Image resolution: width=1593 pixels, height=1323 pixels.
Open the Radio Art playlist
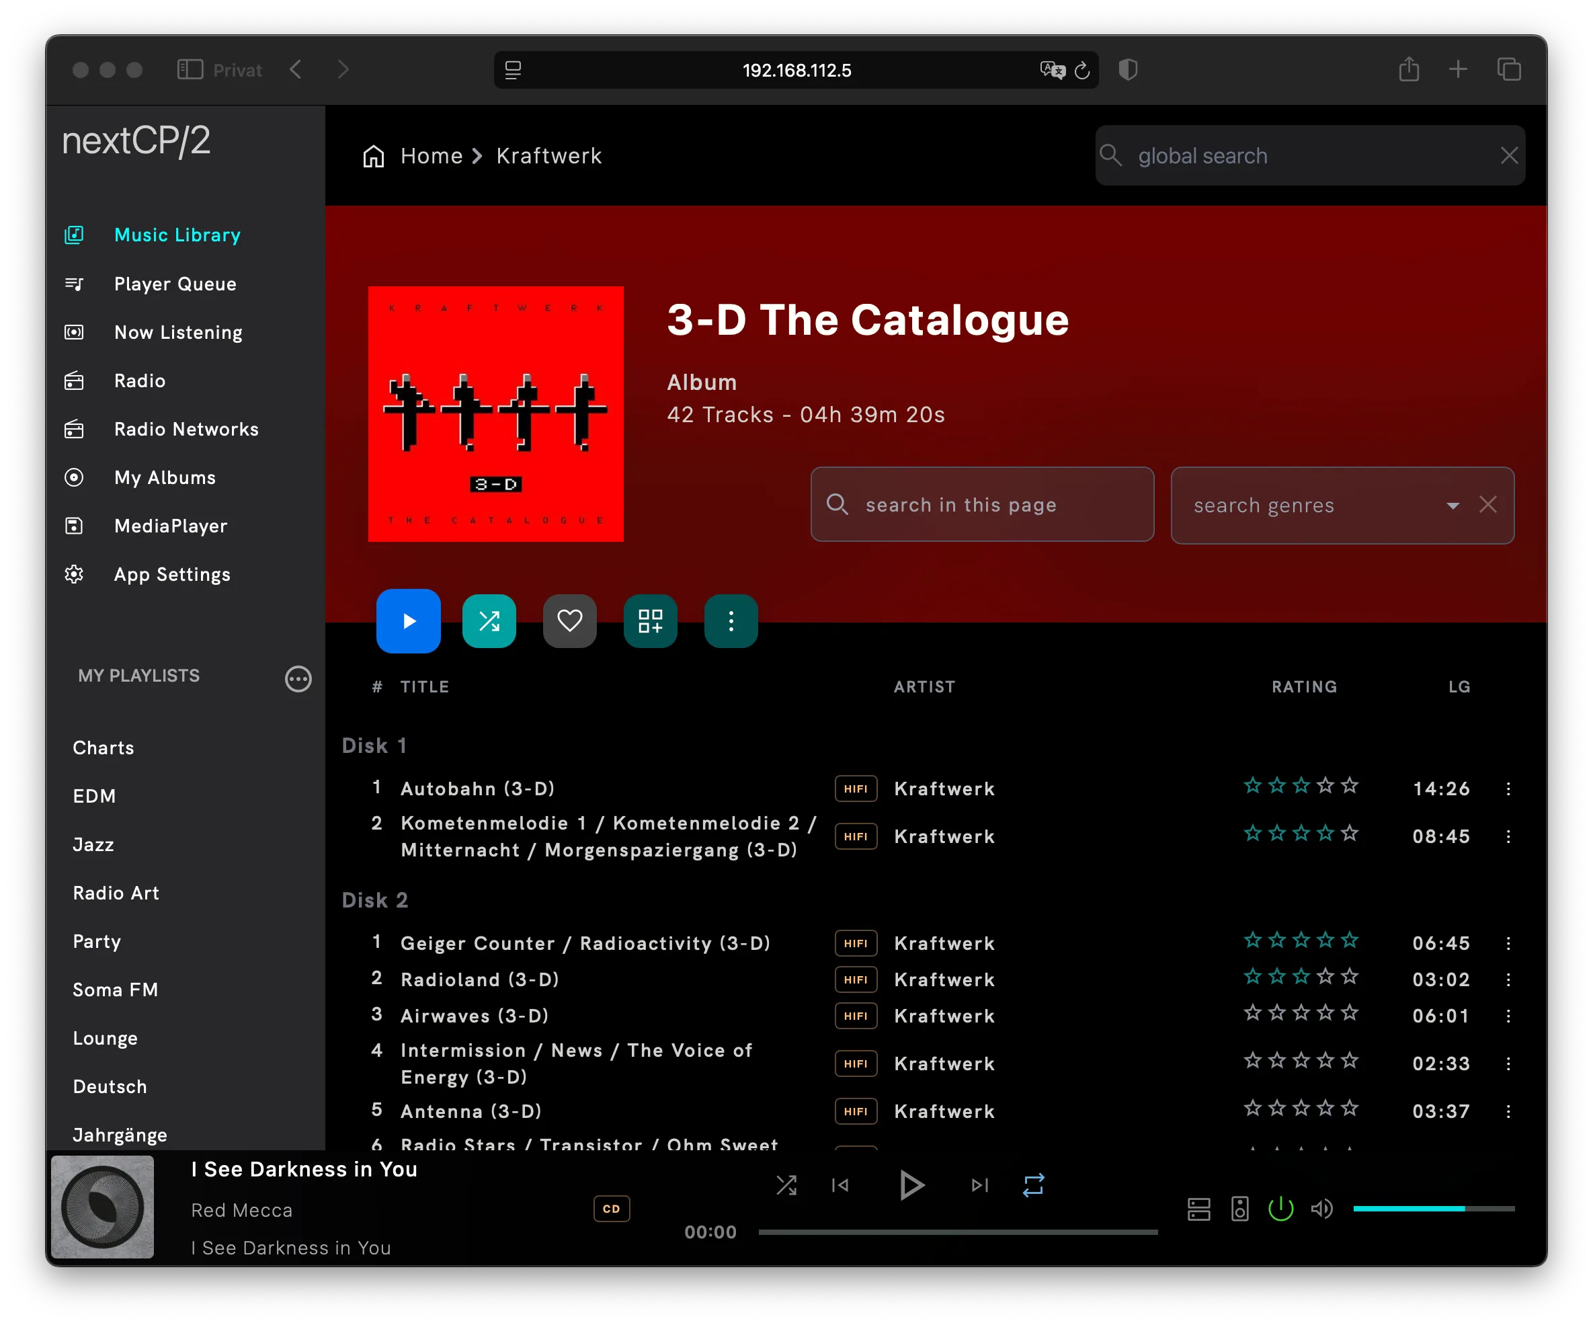[x=116, y=893]
